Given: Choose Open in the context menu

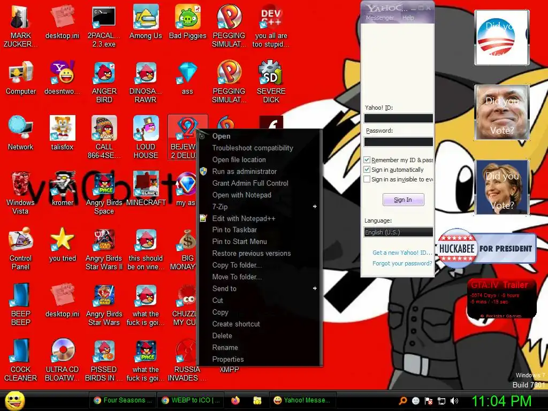Looking at the screenshot, I should [x=260, y=136].
